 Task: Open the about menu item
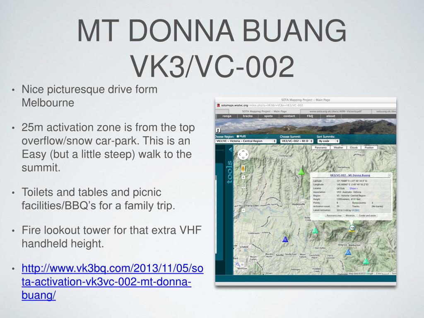coord(330,116)
